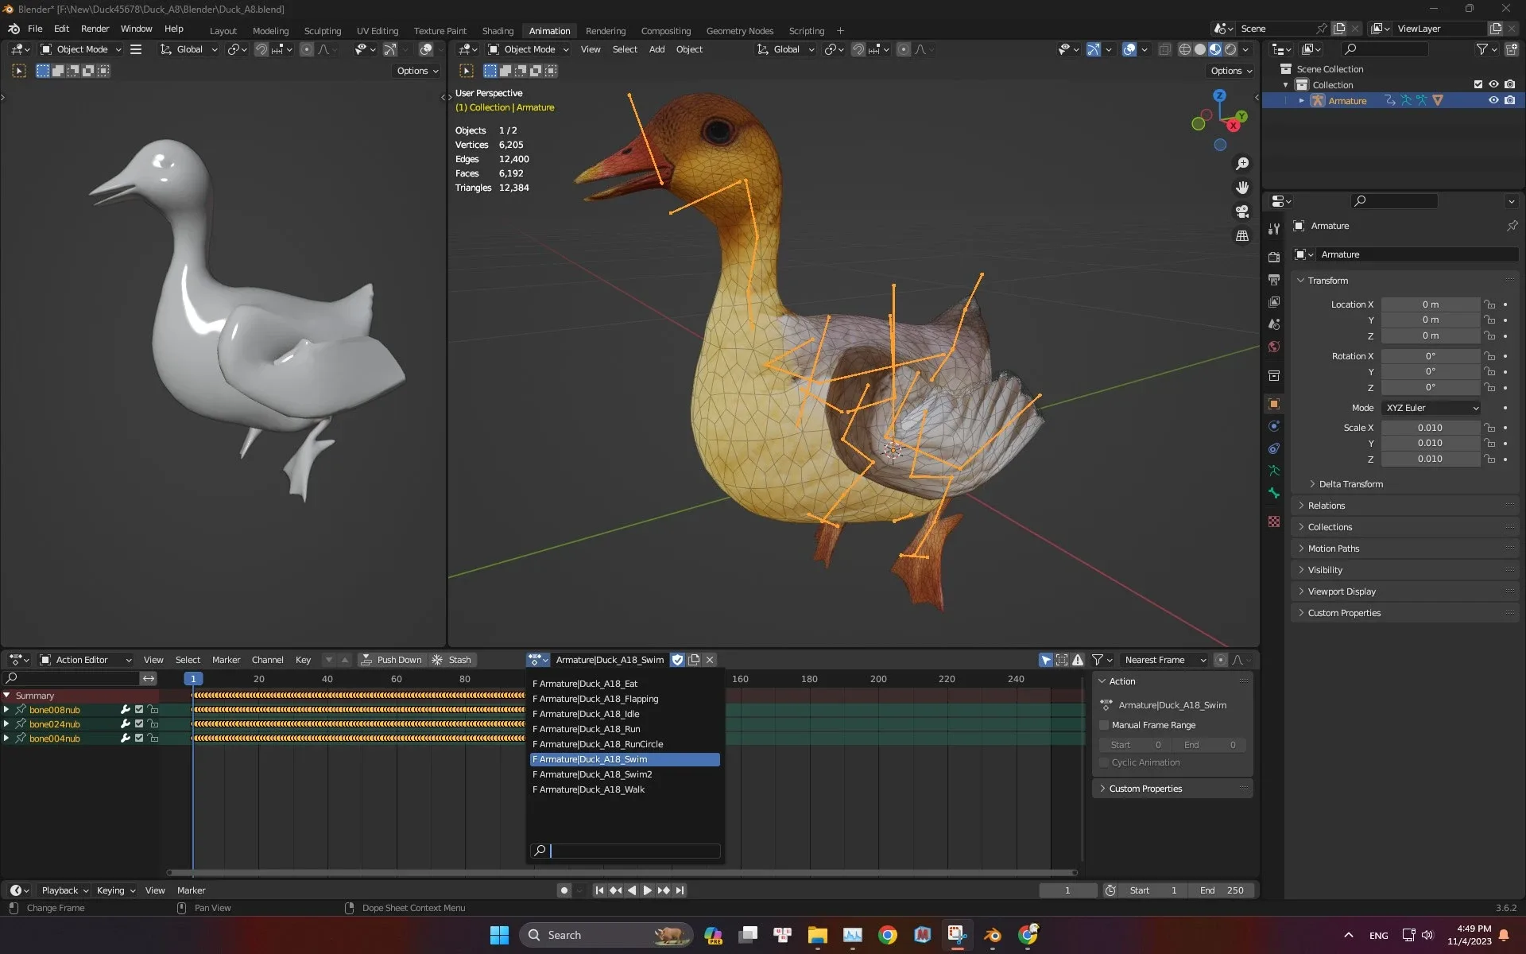Expand the Delta Transform section
The height and width of the screenshot is (954, 1526).
tap(1351, 483)
